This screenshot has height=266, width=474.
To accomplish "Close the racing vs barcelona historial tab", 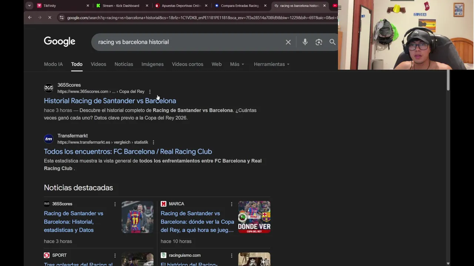I will [x=324, y=6].
